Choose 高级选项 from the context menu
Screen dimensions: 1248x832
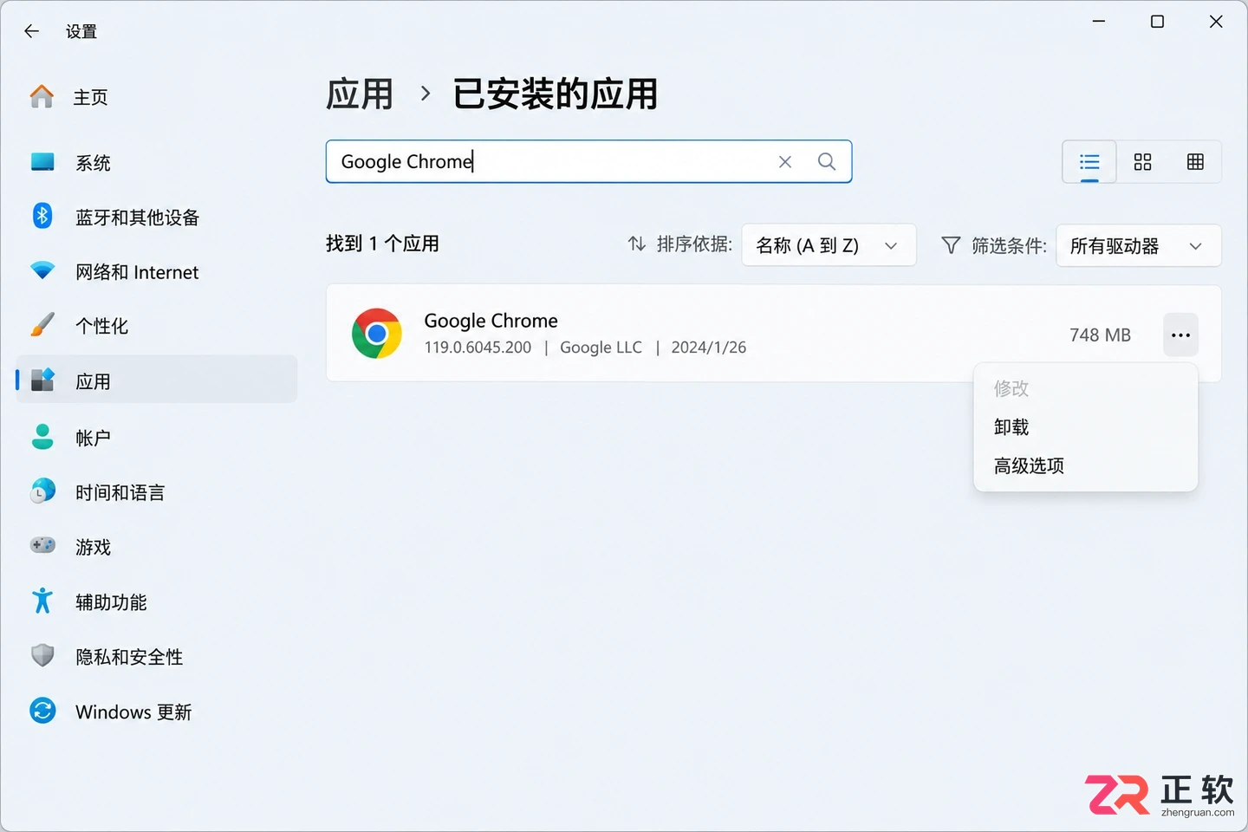click(1085, 466)
